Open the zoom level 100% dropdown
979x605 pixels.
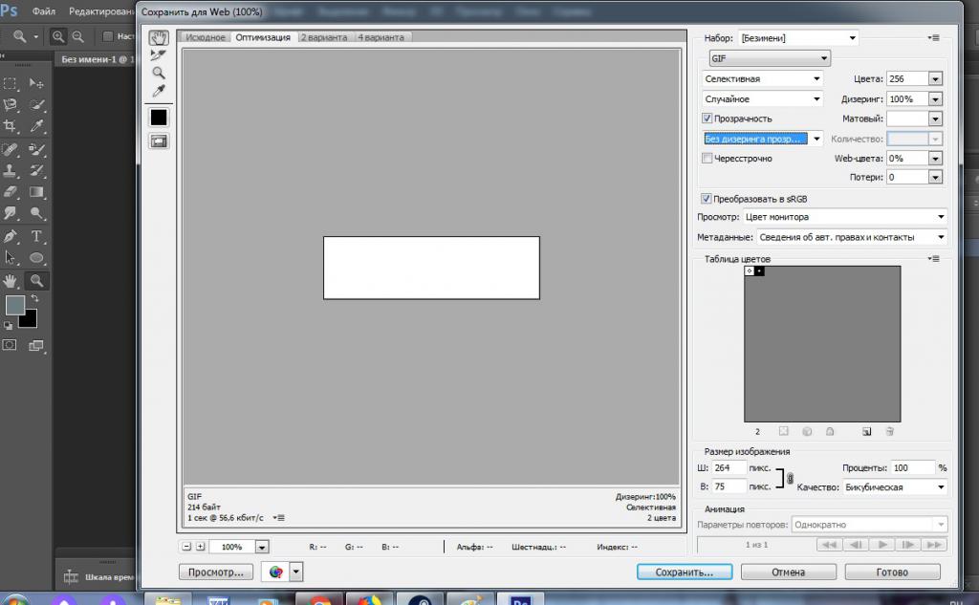click(x=262, y=547)
